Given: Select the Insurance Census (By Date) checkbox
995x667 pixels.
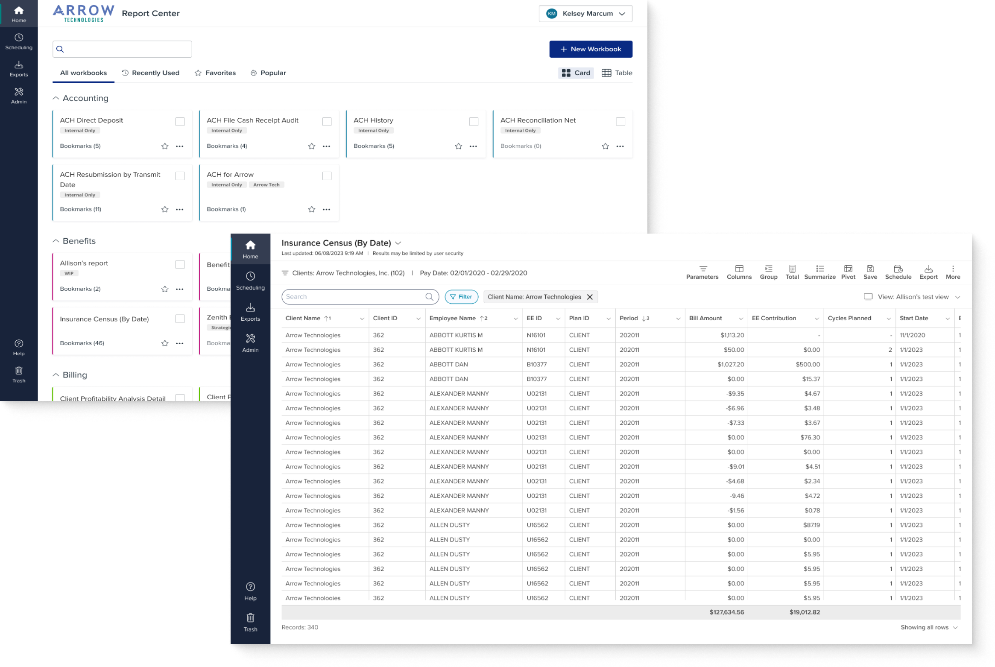Looking at the screenshot, I should 179,319.
